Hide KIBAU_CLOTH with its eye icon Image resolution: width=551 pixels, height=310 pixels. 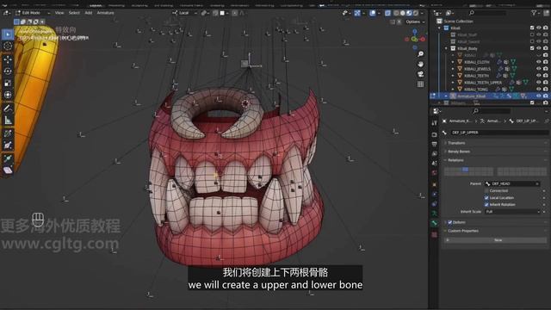click(x=539, y=62)
